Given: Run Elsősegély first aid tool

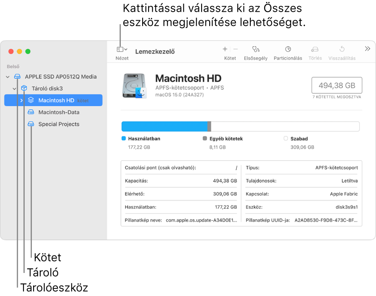Looking at the screenshot, I should tap(256, 49).
